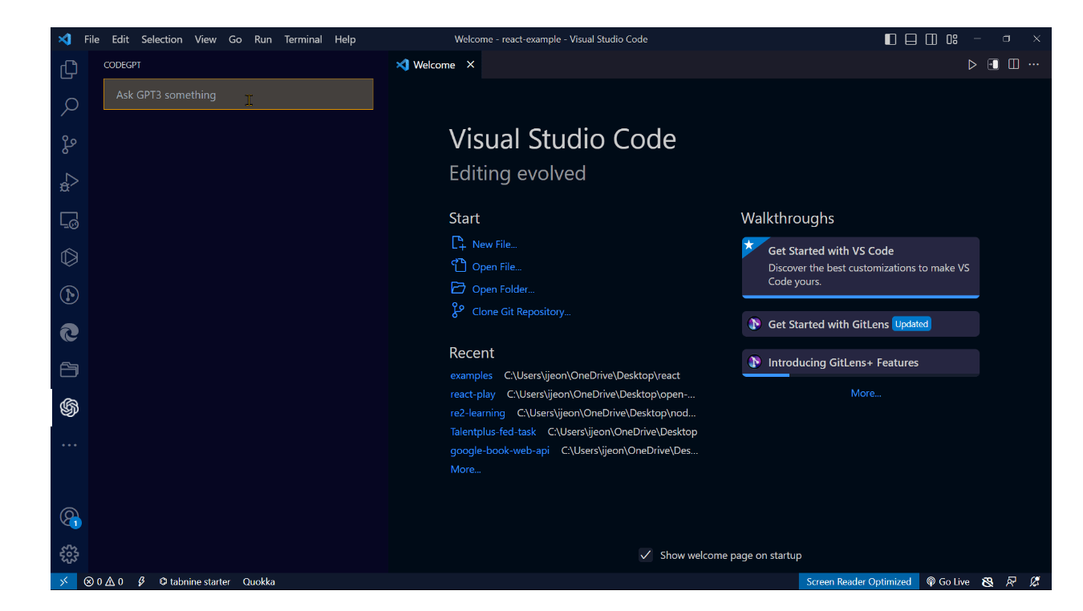
Task: Click the Quokka status bar item
Action: [x=259, y=581]
